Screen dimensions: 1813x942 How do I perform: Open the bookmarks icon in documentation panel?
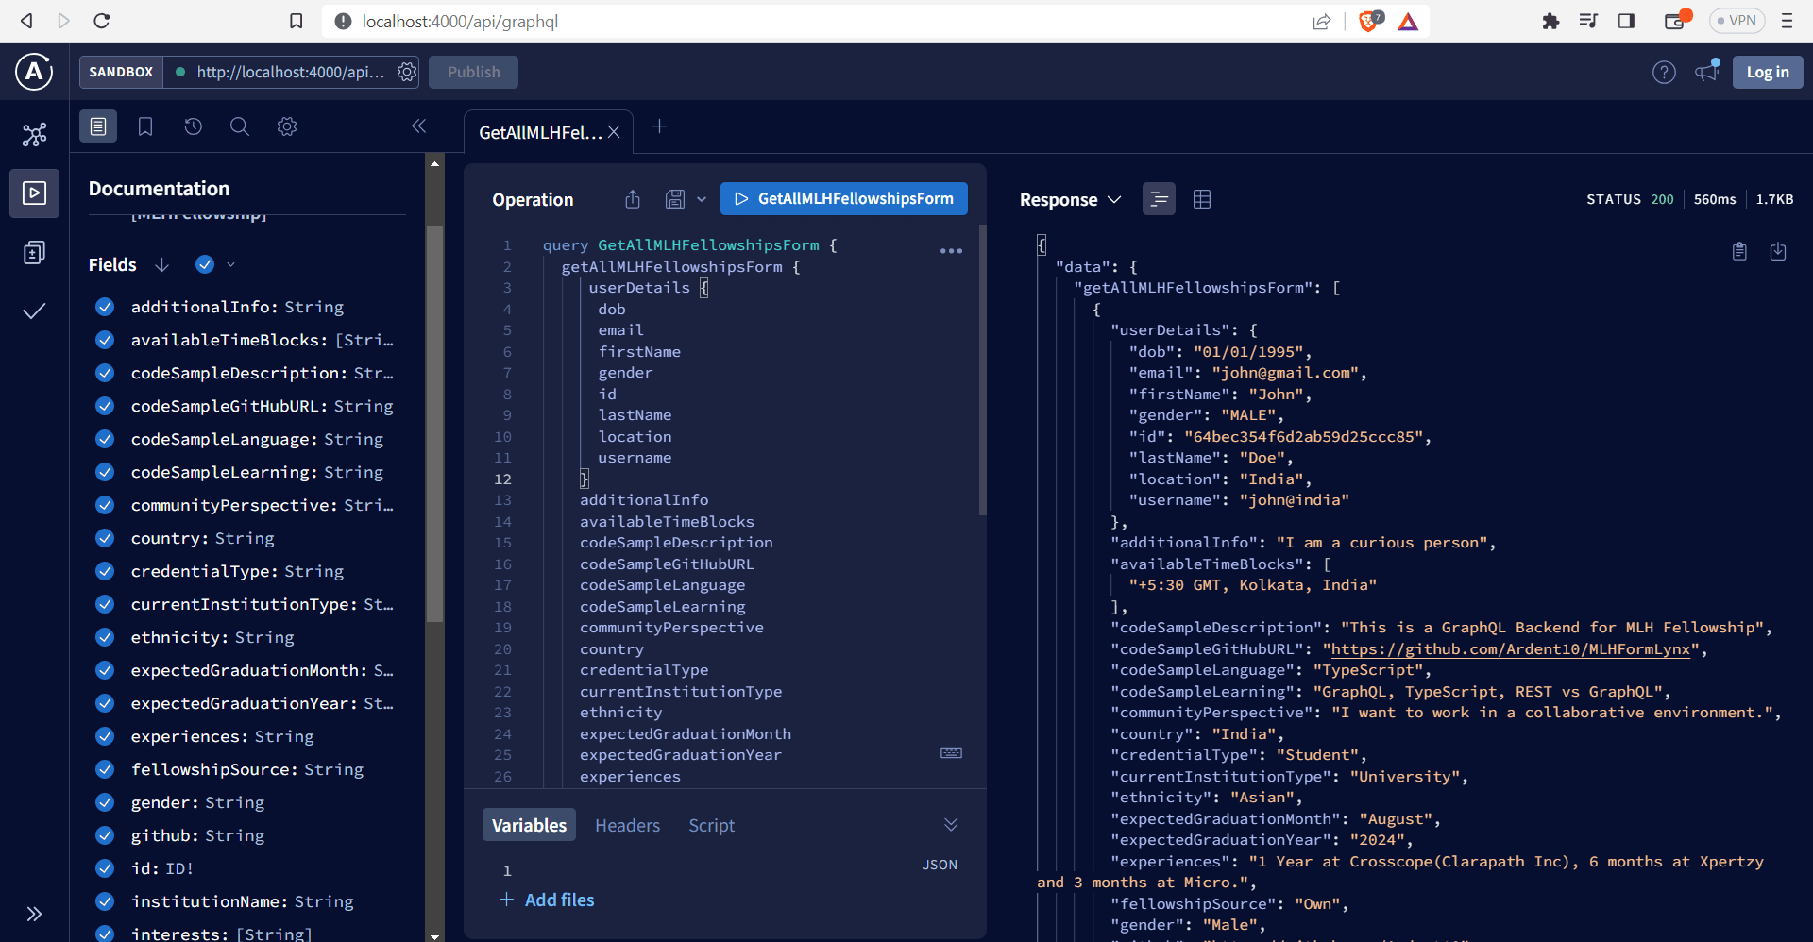[x=145, y=126]
